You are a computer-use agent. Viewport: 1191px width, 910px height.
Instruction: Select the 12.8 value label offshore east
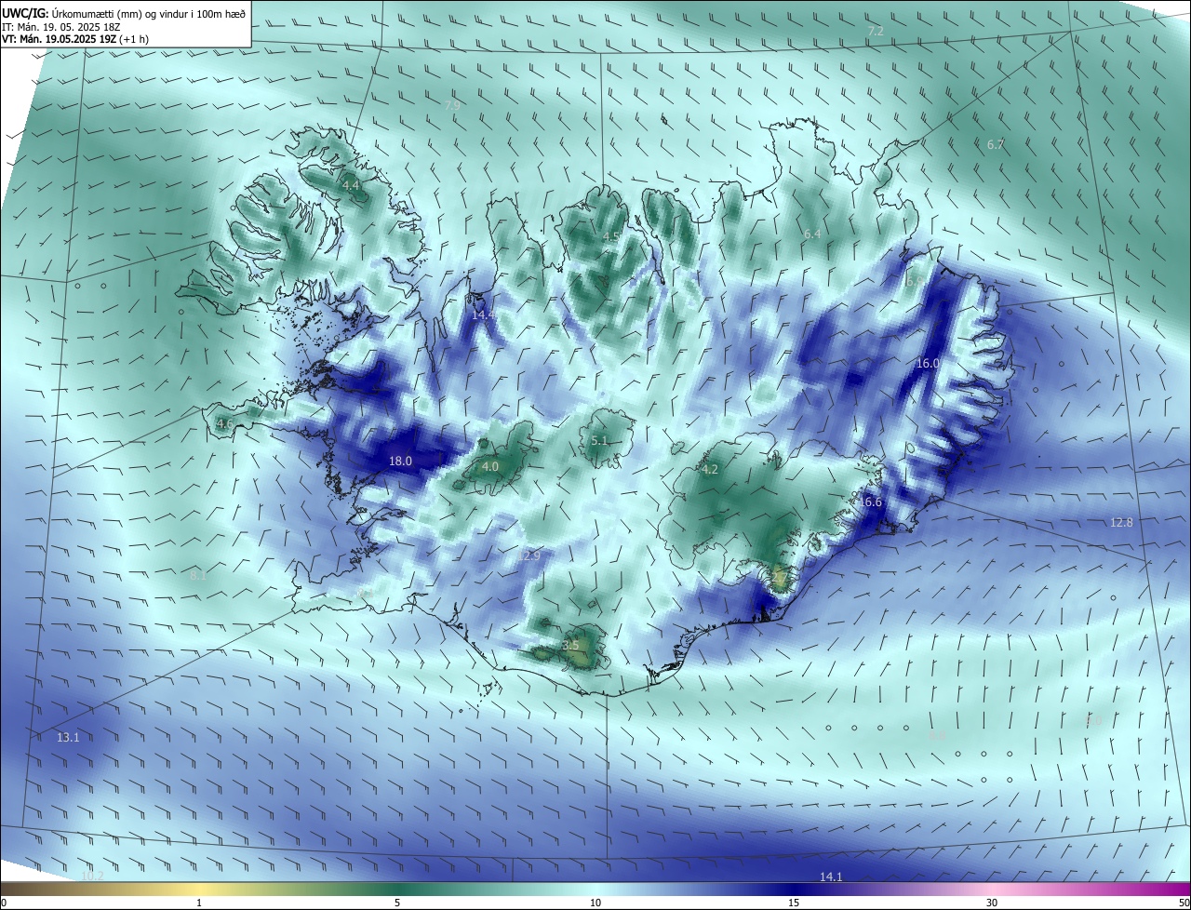1121,523
